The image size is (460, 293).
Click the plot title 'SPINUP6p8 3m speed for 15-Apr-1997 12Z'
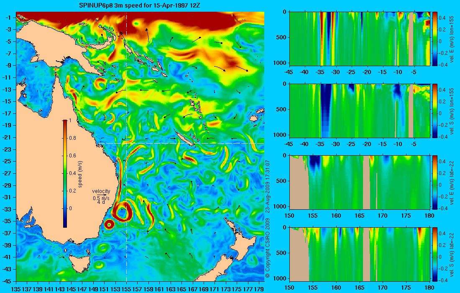[140, 5]
